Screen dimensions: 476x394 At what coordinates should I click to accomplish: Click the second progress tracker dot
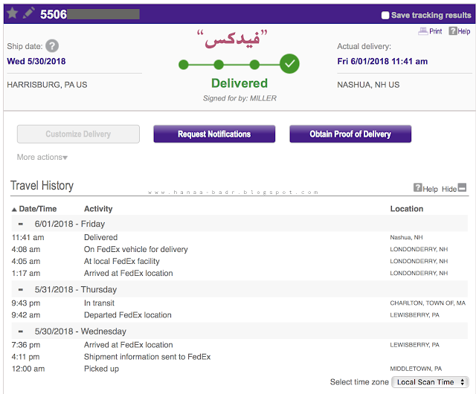click(x=219, y=65)
